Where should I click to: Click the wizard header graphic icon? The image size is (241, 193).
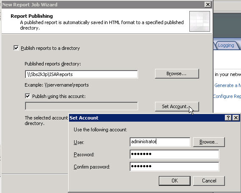199,21
